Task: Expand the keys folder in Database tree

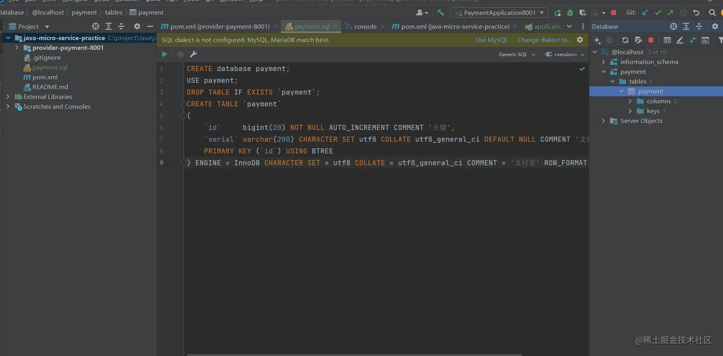Action: 630,111
